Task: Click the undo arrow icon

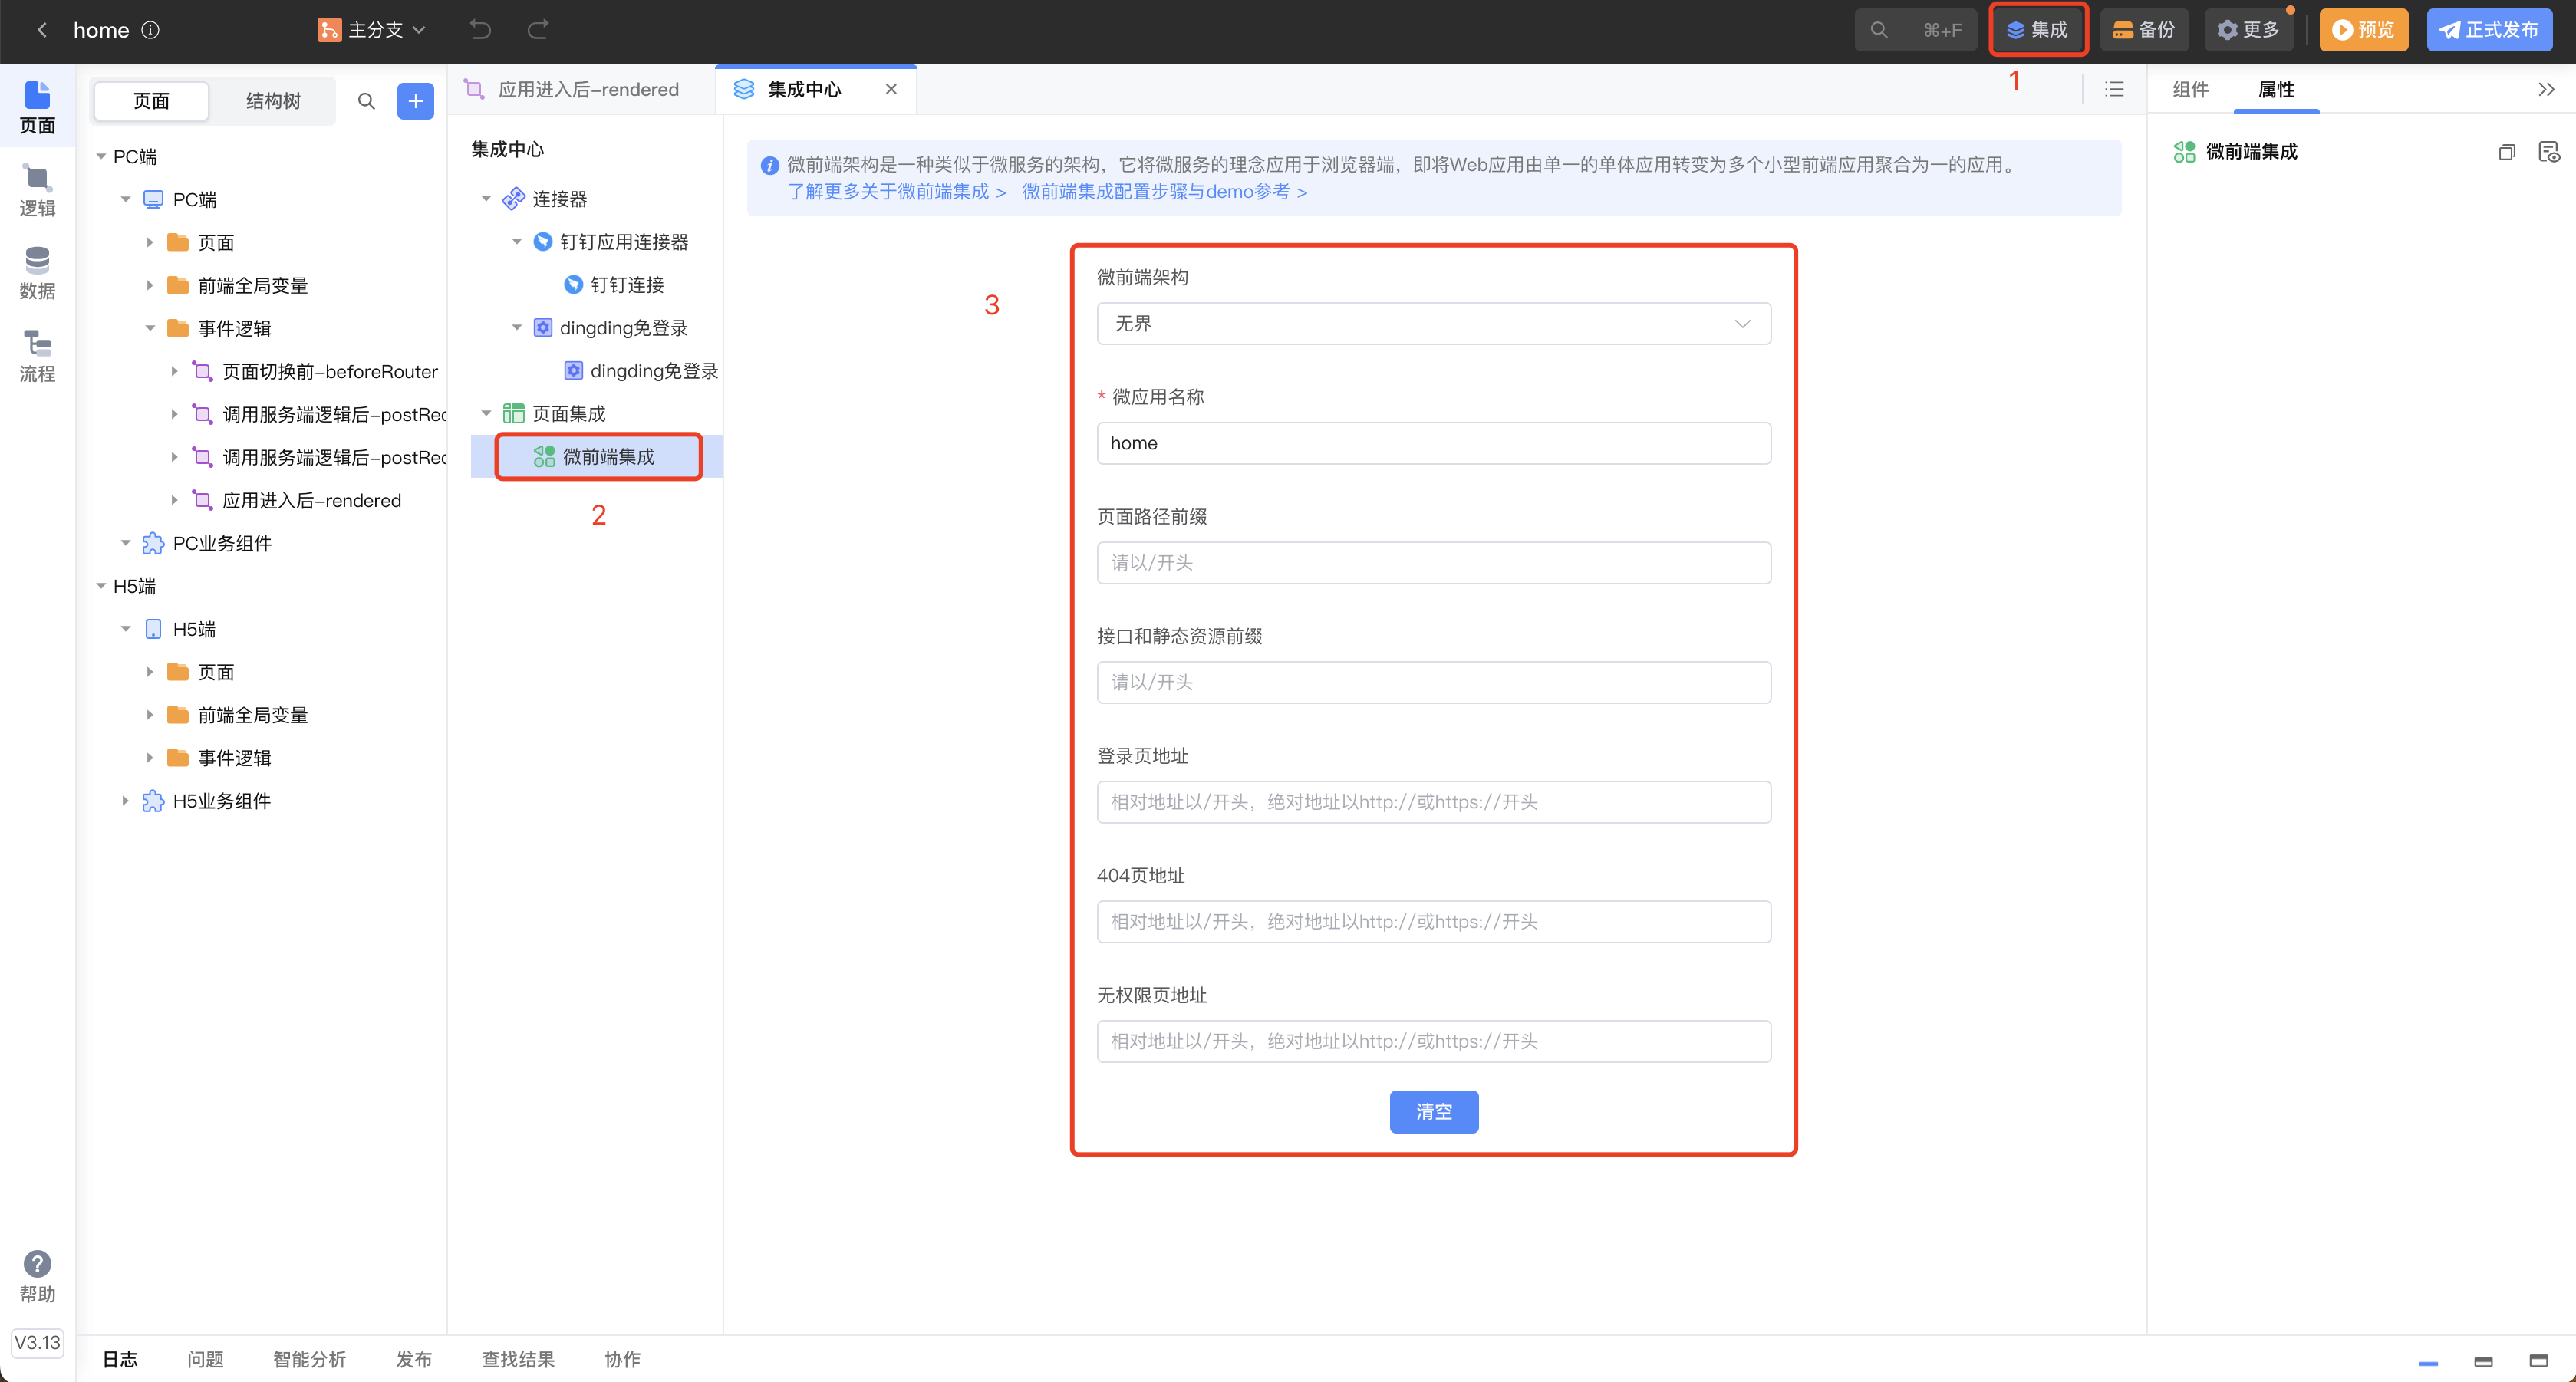Action: click(x=481, y=30)
